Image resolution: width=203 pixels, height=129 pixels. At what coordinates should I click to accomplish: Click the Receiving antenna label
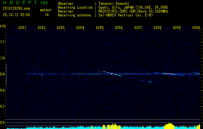tap(74, 15)
